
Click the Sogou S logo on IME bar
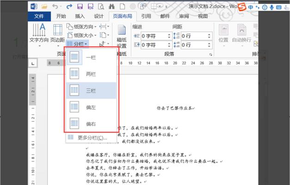tap(242, 7)
